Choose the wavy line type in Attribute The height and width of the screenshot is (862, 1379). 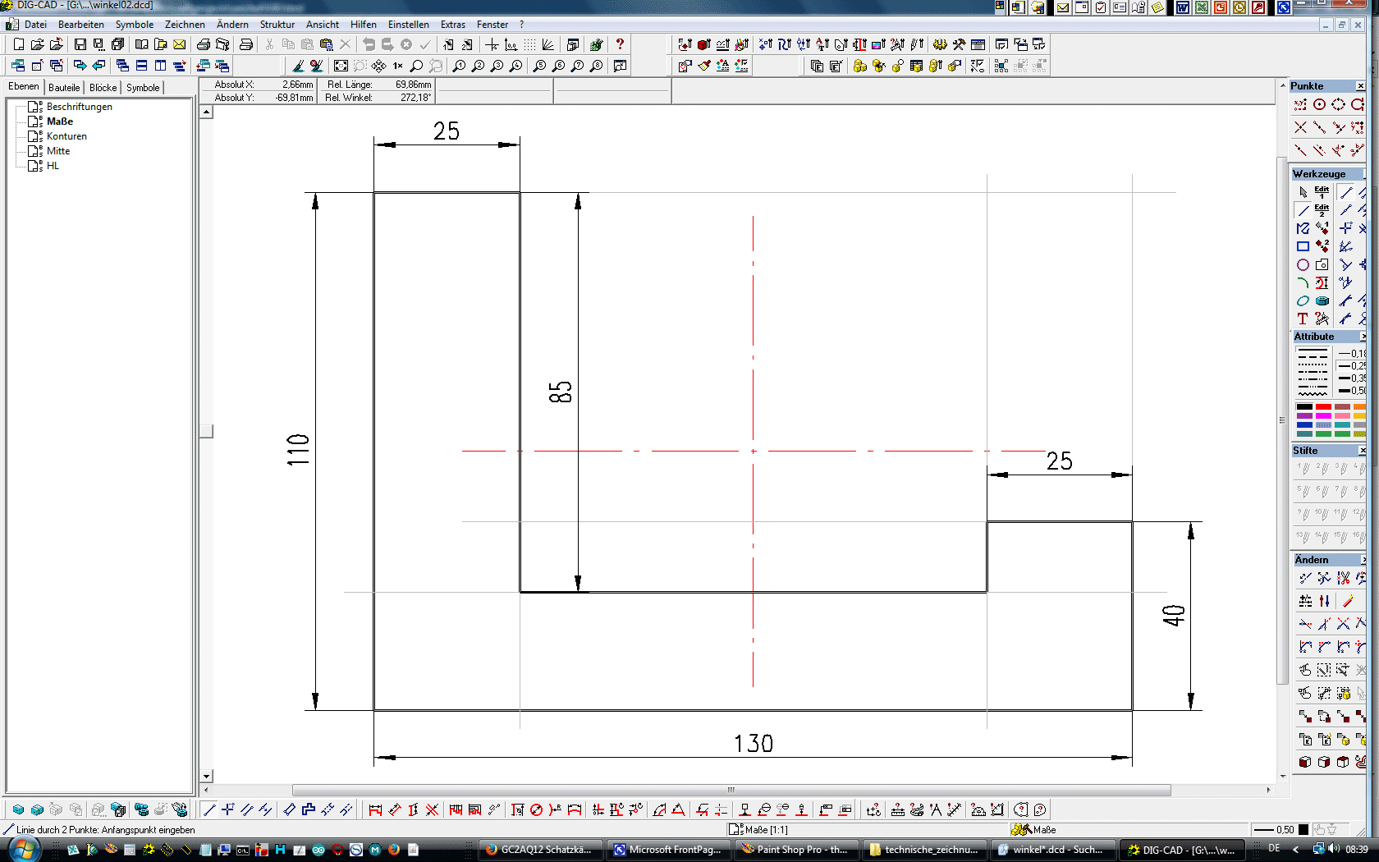pyautogui.click(x=1313, y=394)
